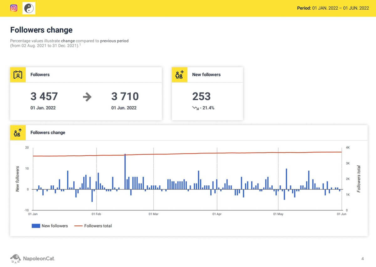The width and height of the screenshot is (376, 267).
Task: Select the Followers change section header
Action: point(41,30)
